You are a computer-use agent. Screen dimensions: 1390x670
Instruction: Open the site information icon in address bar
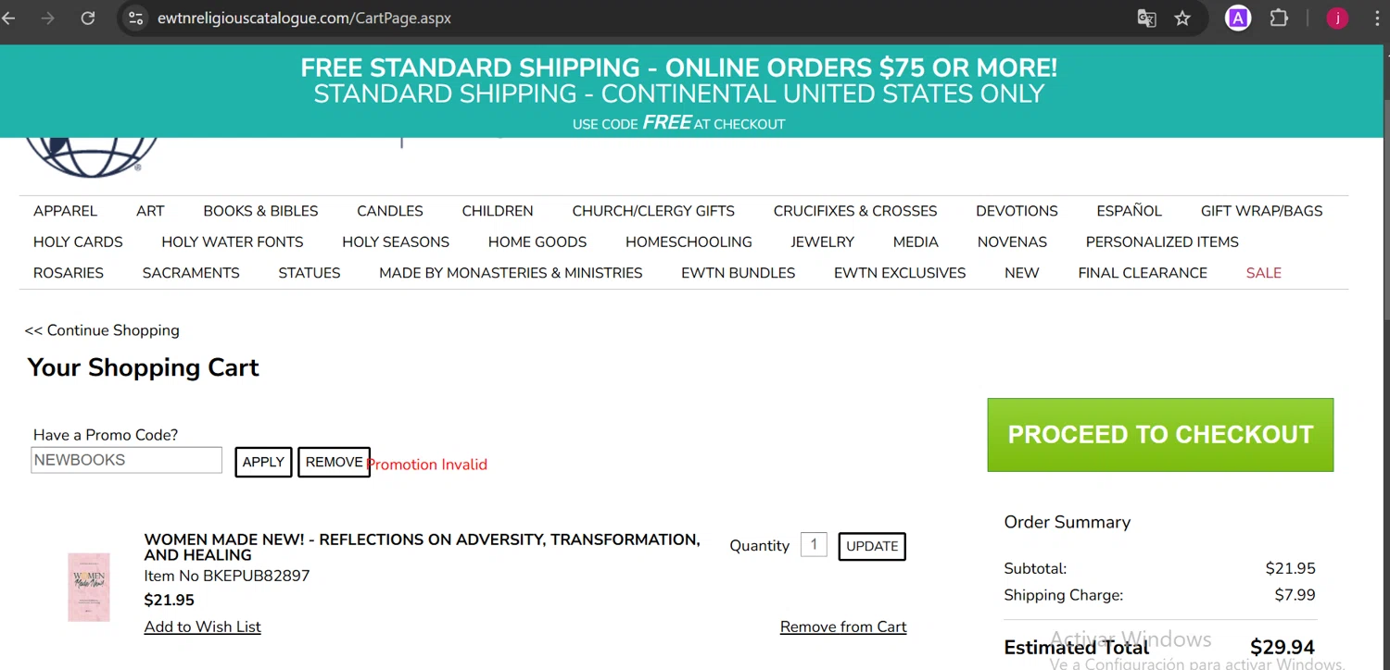136,18
